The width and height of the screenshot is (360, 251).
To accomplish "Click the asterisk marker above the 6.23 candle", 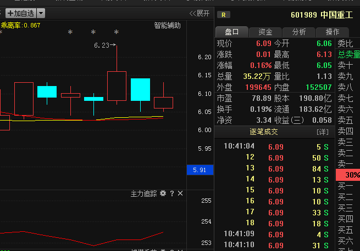I will pyautogui.click(x=117, y=32).
